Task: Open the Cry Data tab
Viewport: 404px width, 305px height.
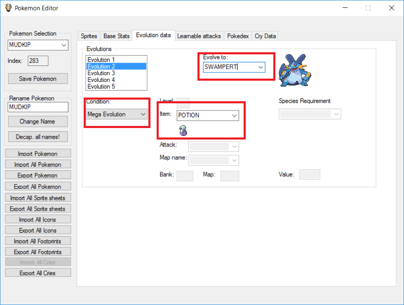Action: click(x=265, y=36)
